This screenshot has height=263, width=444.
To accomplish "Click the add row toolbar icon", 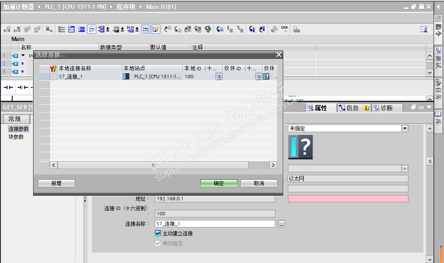I will pyautogui.click(x=37, y=29).
